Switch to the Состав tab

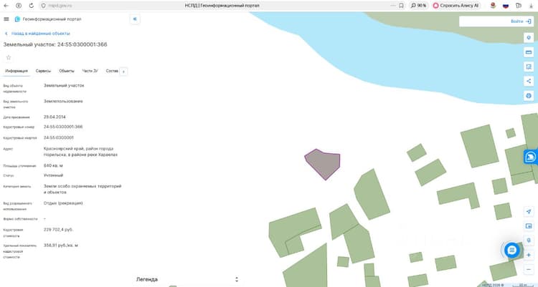tap(112, 71)
